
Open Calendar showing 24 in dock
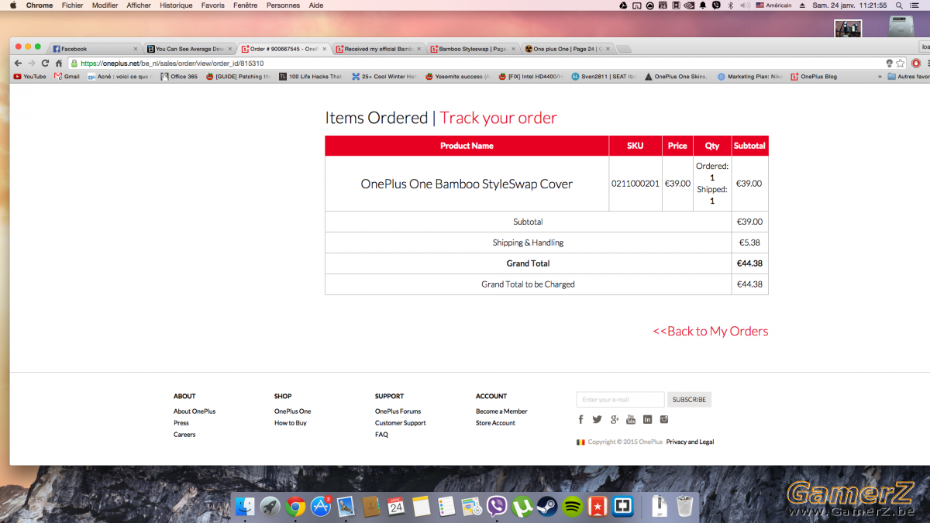[x=396, y=507]
